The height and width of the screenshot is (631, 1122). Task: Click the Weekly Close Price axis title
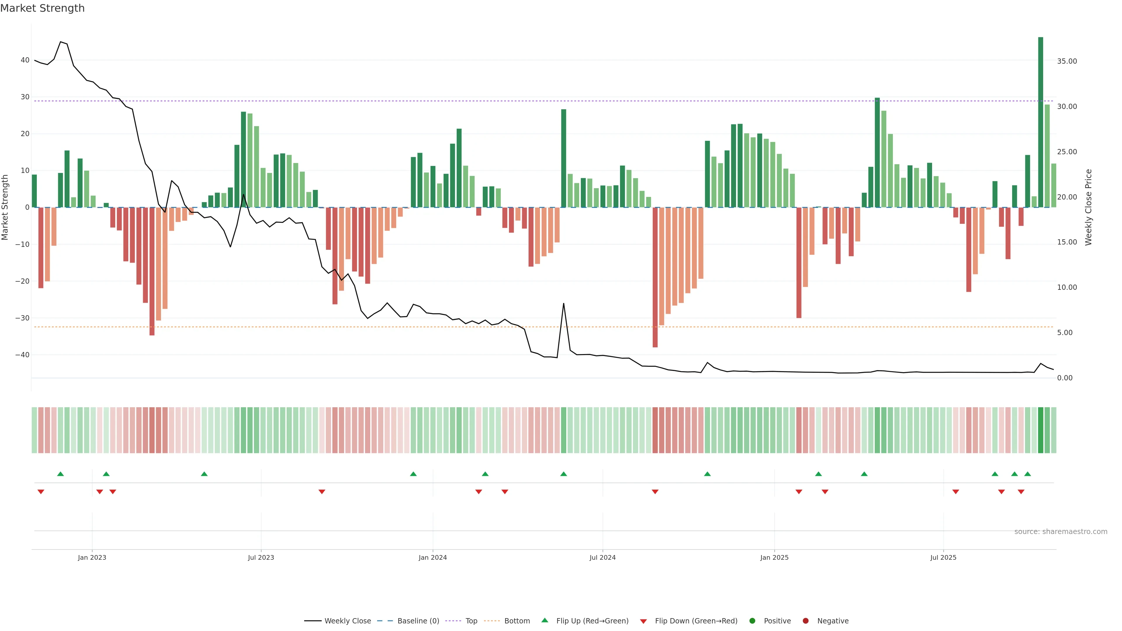1088,207
